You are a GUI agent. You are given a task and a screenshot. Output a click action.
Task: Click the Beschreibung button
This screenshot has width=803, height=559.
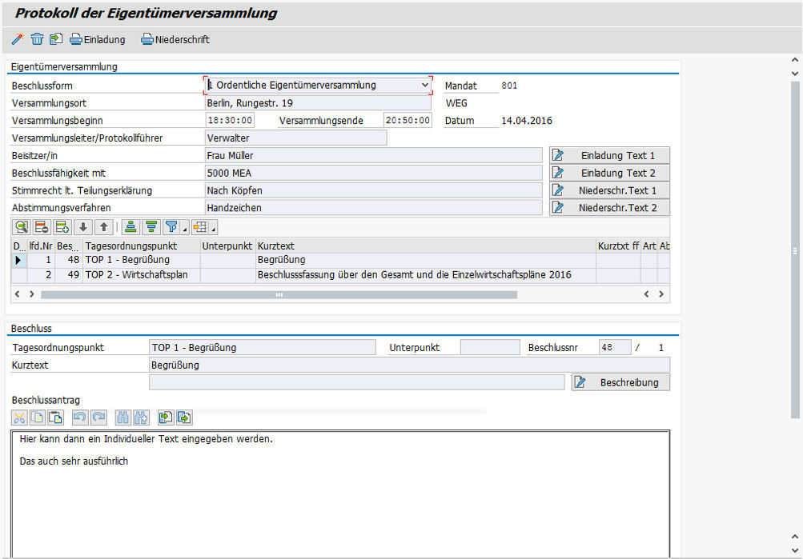620,382
